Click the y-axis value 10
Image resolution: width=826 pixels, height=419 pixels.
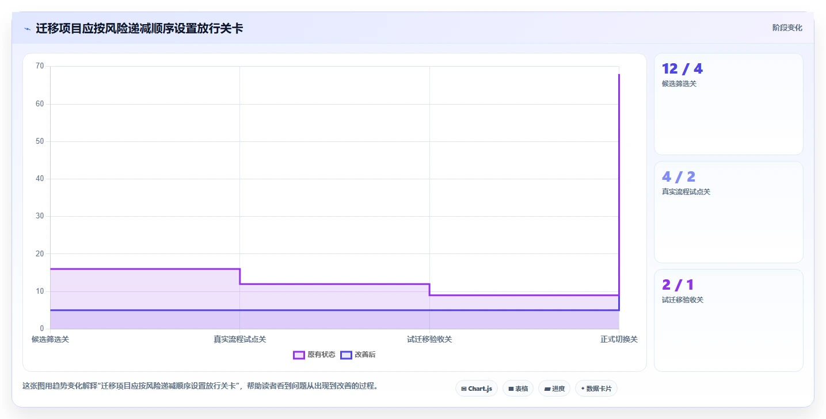coord(40,291)
